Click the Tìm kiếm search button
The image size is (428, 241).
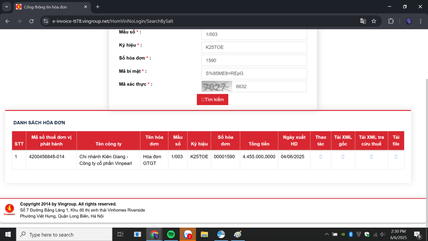pos(212,100)
